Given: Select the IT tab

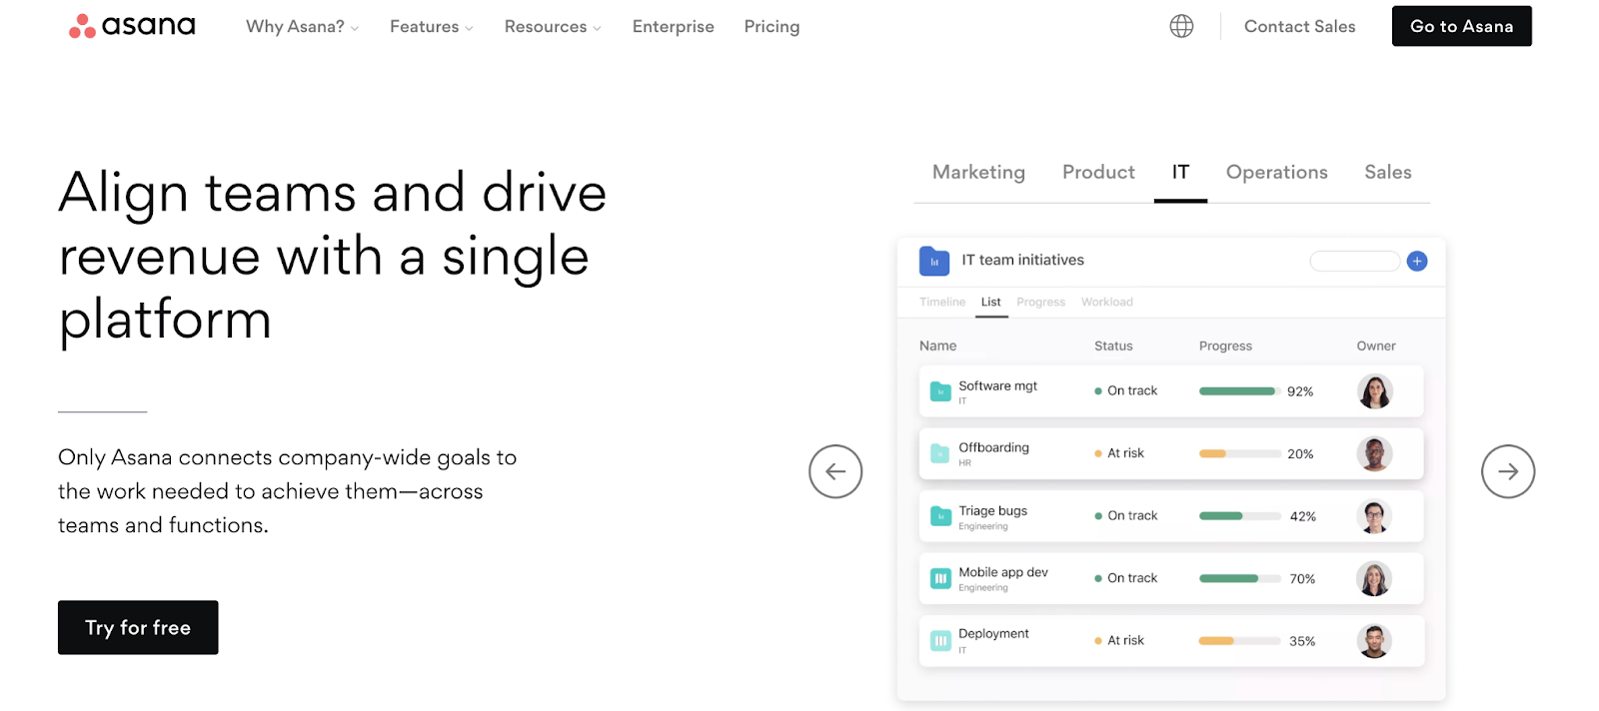Looking at the screenshot, I should click(1180, 172).
